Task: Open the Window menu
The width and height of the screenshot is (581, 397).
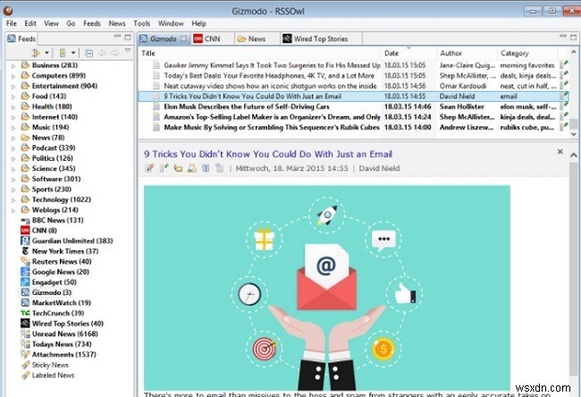Action: [171, 23]
